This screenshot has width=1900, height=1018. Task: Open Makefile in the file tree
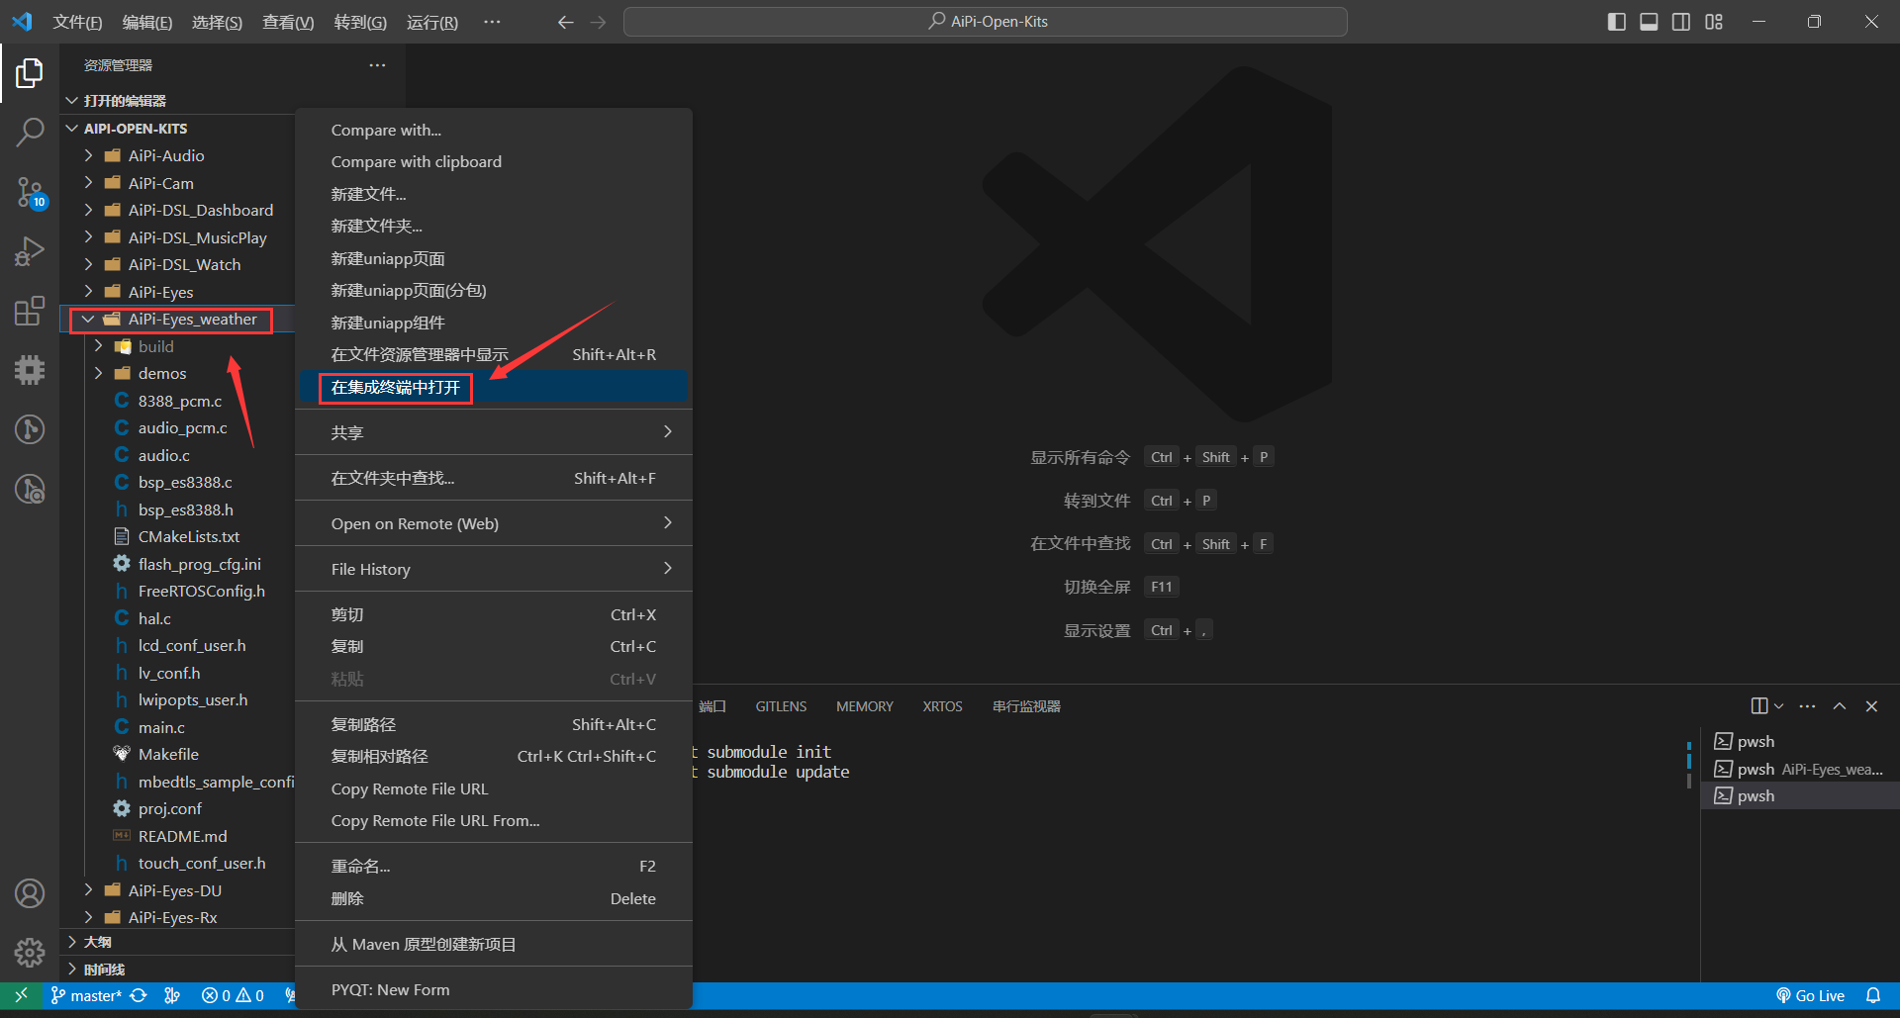tap(168, 754)
